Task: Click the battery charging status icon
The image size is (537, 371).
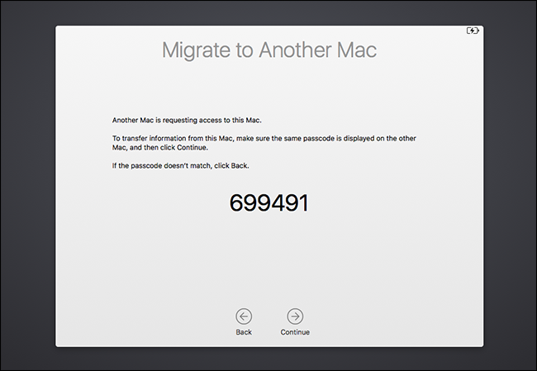Action: [x=473, y=31]
